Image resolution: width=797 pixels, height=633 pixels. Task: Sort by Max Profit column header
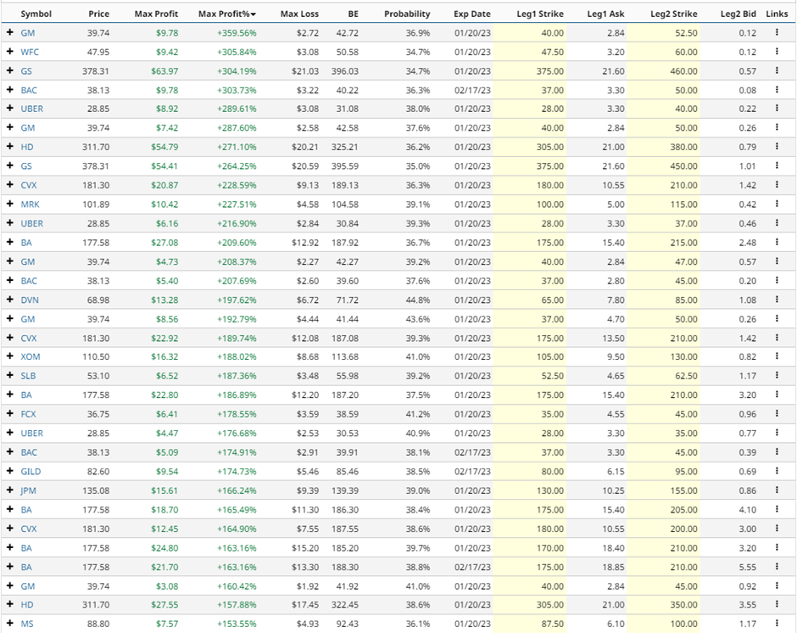[156, 14]
